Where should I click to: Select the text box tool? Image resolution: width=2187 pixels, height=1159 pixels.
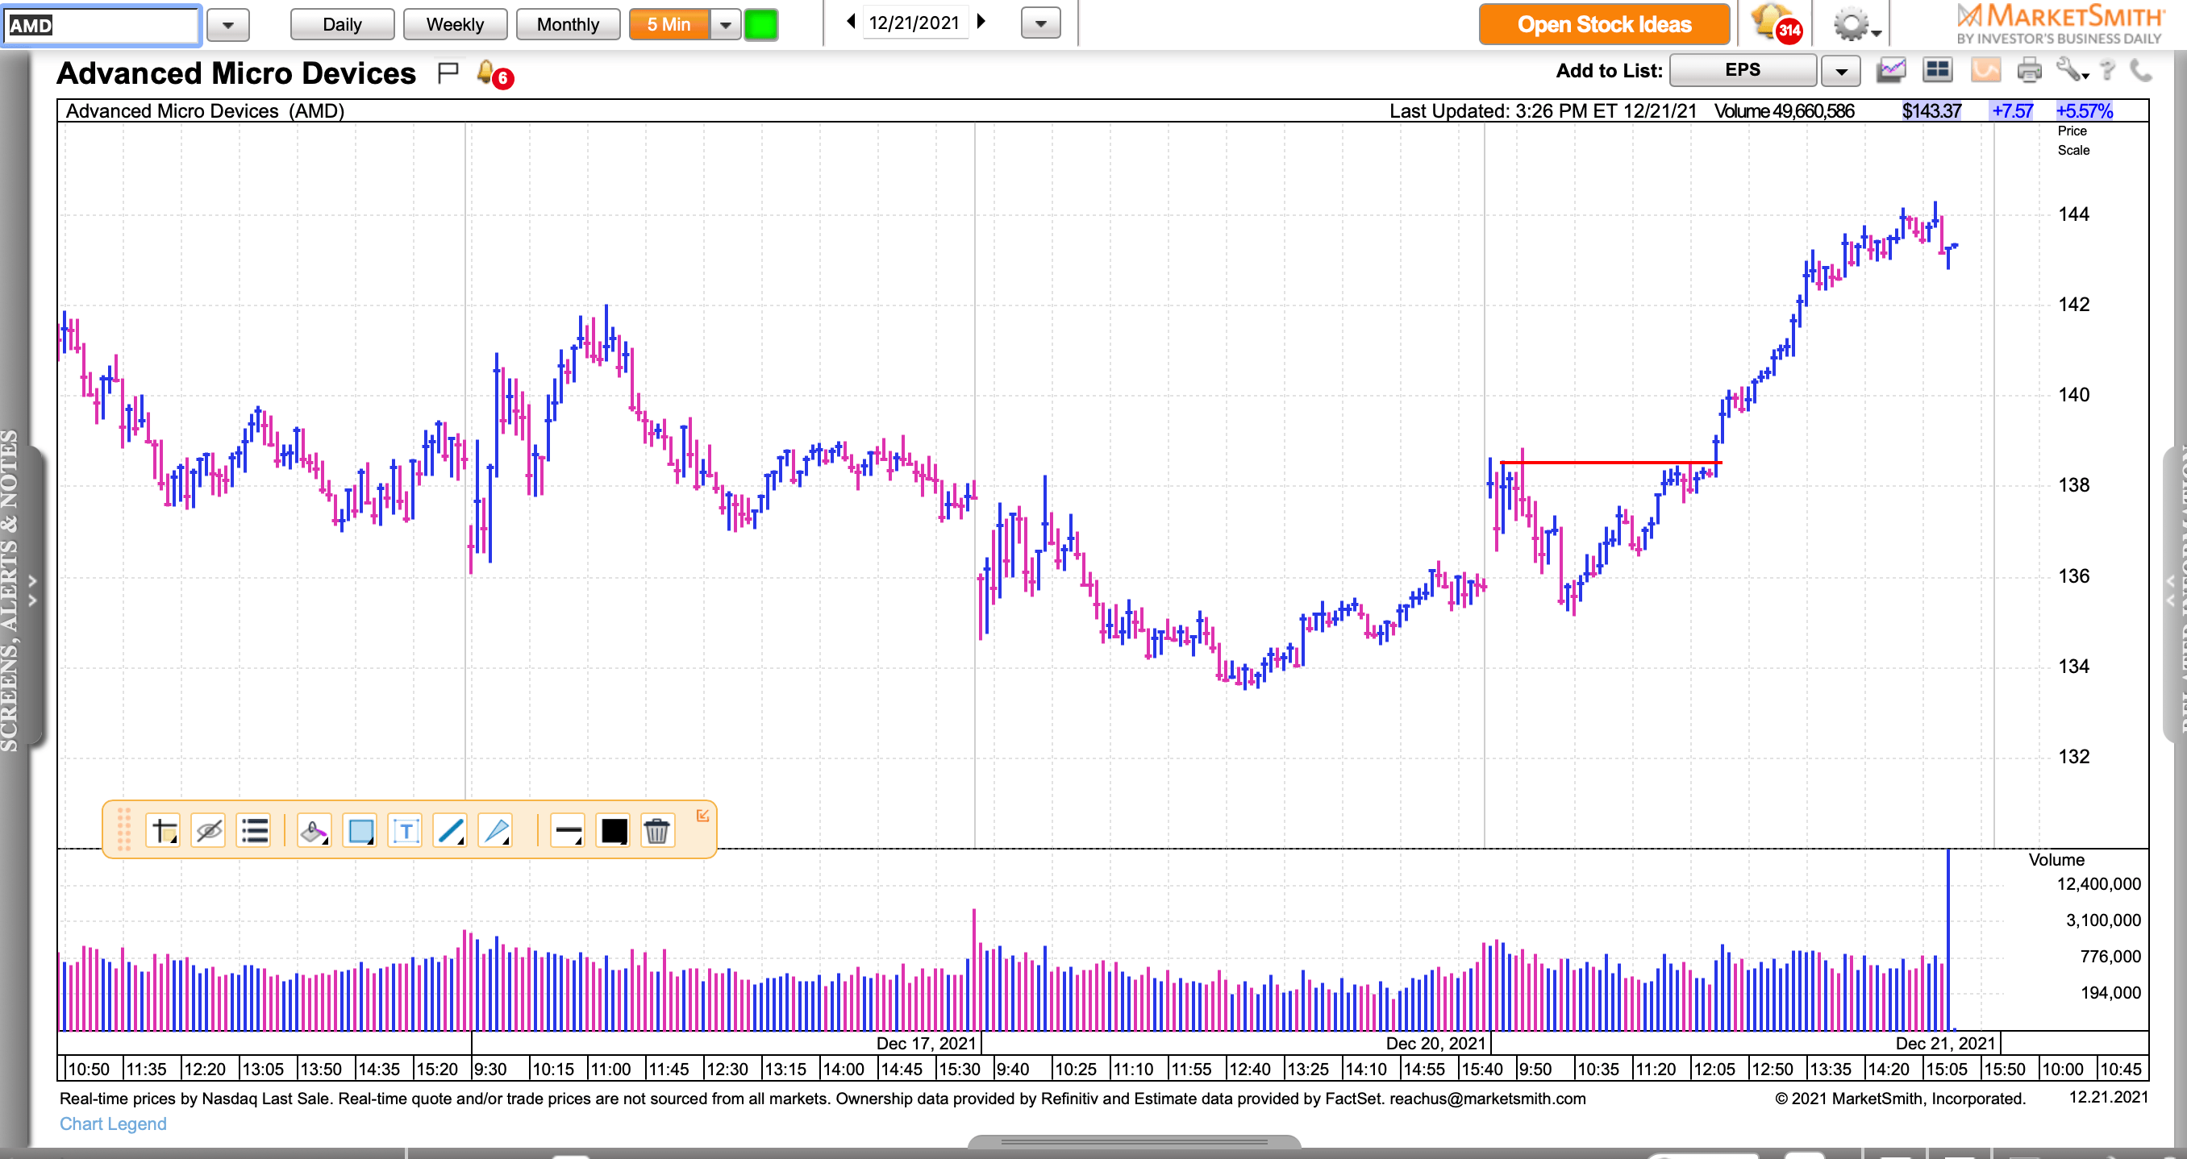tap(405, 831)
